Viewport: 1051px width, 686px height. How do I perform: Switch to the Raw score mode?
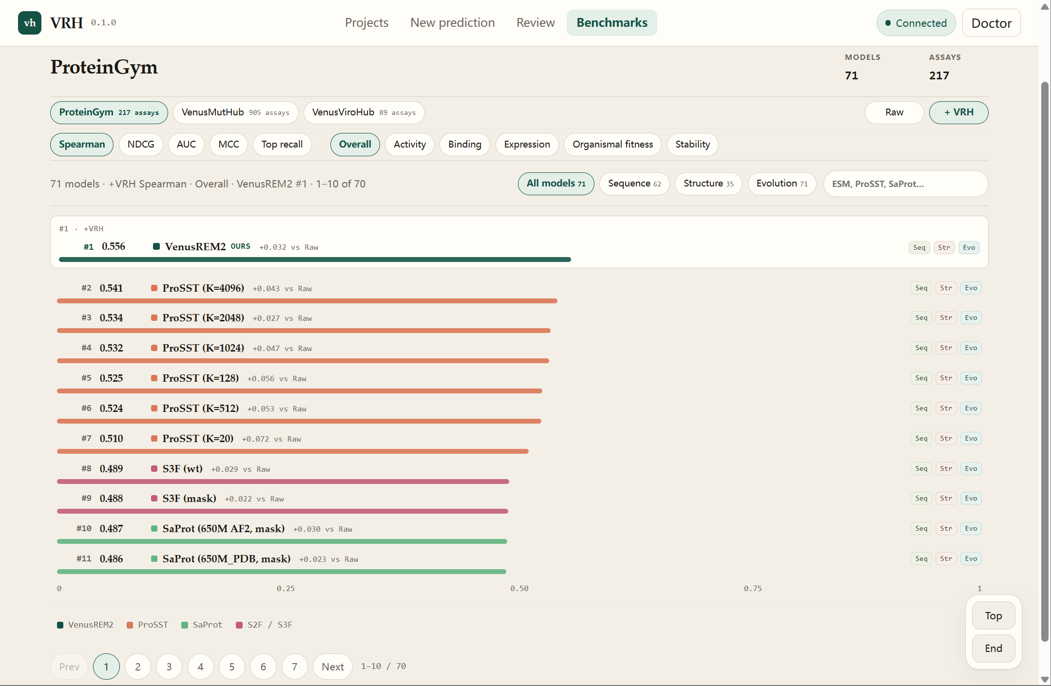(894, 112)
